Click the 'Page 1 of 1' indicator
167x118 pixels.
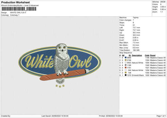pos(161,116)
